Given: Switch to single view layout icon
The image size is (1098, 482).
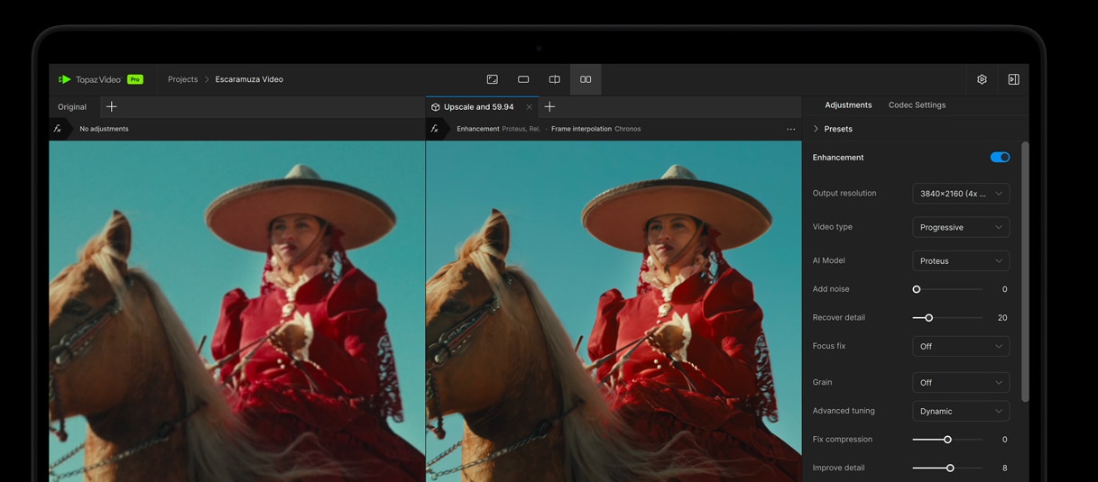Looking at the screenshot, I should 523,79.
